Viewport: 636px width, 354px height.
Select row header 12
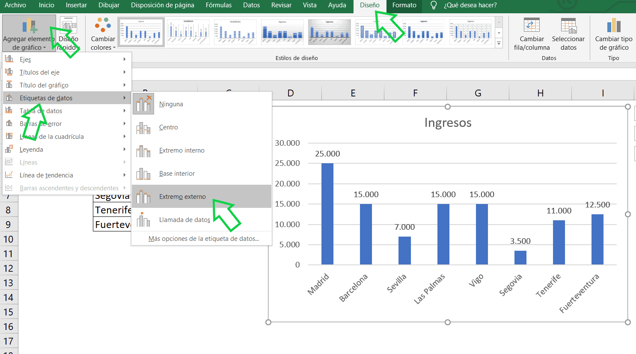tap(9, 268)
